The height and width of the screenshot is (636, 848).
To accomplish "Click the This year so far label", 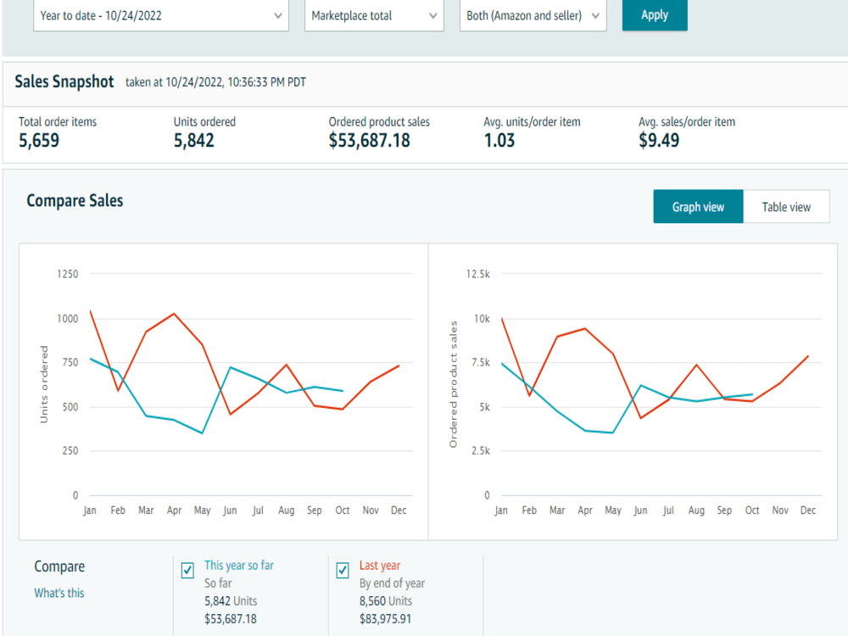I will point(239,565).
